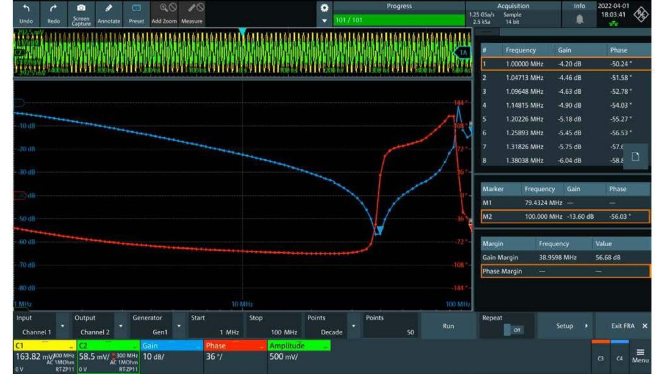This screenshot has height=374, width=665.
Task: Open the Menu at bottom right
Action: pyautogui.click(x=640, y=355)
